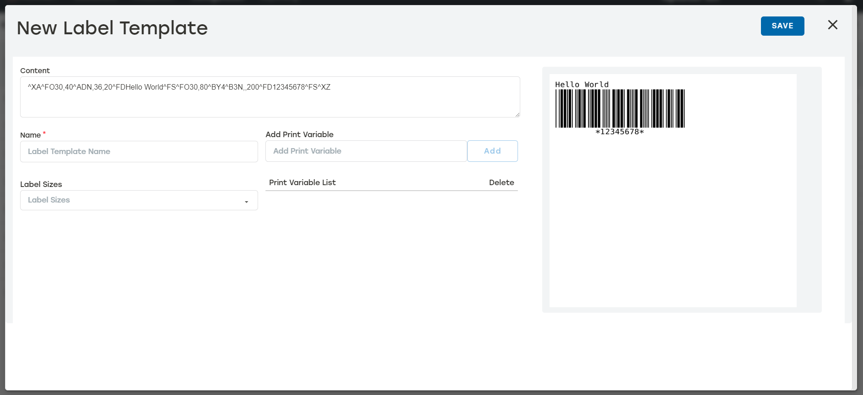Click the Add Print Variable label text
This screenshot has width=863, height=395.
point(299,134)
